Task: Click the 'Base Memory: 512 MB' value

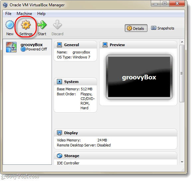Action: tap(87, 89)
